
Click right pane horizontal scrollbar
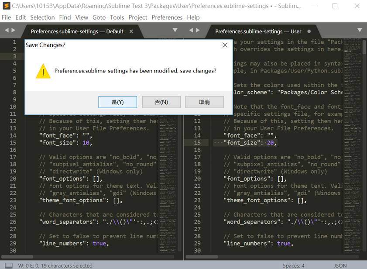click(202, 257)
